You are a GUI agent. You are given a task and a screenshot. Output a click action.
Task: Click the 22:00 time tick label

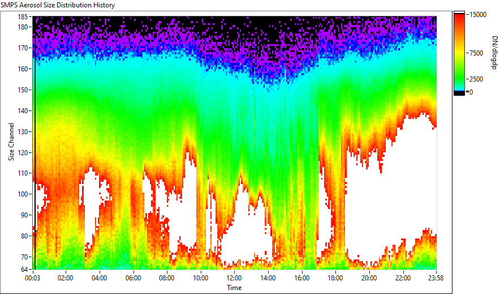[x=403, y=278]
